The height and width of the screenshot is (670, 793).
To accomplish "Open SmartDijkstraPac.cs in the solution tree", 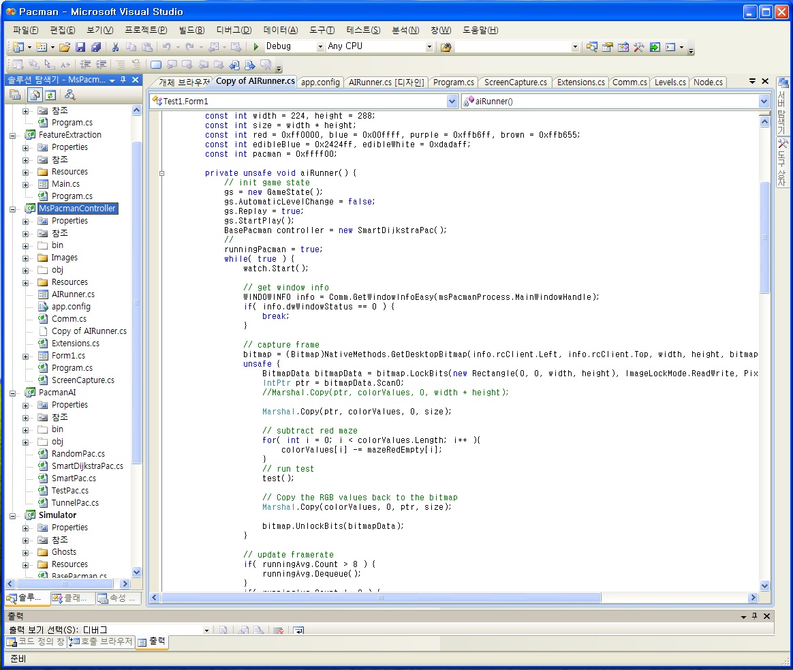I will pyautogui.click(x=87, y=466).
